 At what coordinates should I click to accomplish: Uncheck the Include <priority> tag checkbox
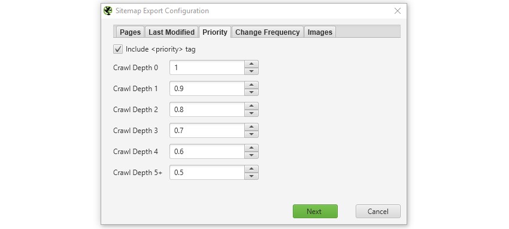(118, 49)
